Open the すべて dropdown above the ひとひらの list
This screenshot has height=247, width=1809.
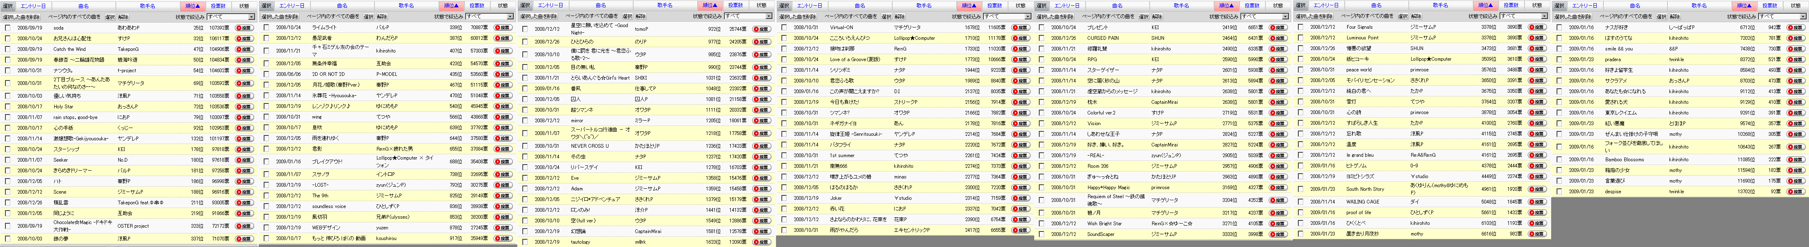tap(748, 16)
